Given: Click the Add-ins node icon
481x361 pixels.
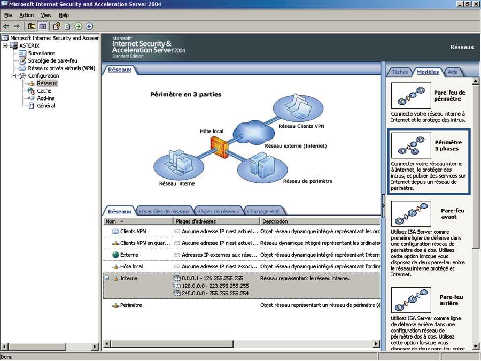Looking at the screenshot, I should pyautogui.click(x=32, y=98).
